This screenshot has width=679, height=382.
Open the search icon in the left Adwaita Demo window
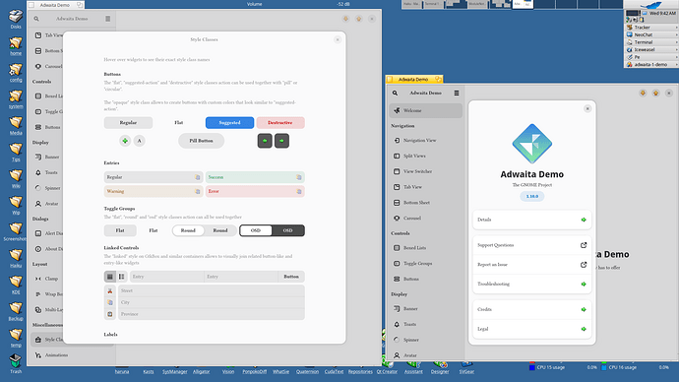tap(36, 19)
